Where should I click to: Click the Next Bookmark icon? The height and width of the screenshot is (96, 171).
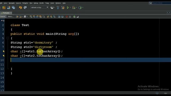pos(51,17)
